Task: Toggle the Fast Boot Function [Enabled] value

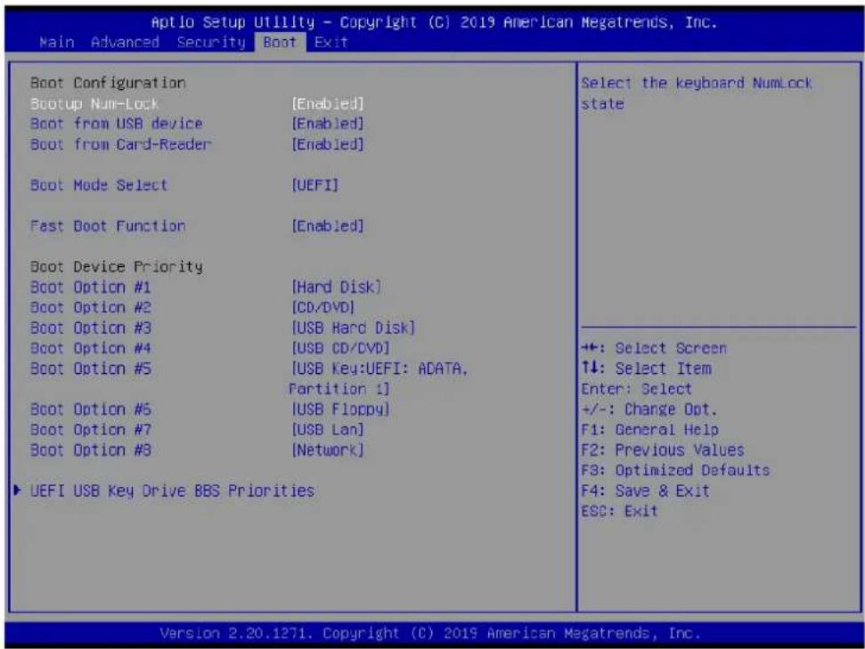Action: (x=328, y=225)
